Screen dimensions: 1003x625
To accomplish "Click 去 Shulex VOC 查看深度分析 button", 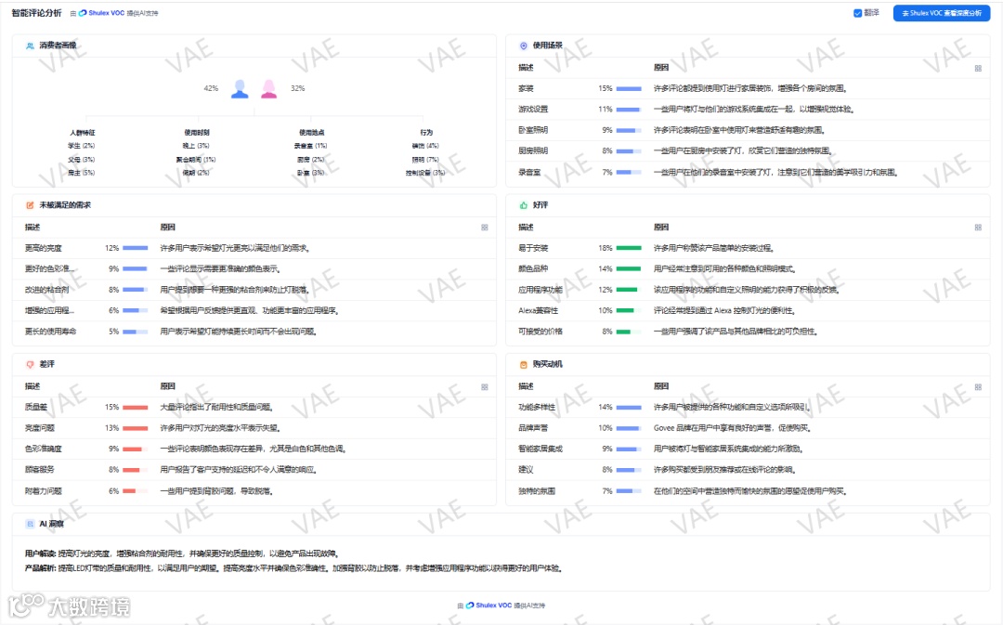I will [x=942, y=13].
